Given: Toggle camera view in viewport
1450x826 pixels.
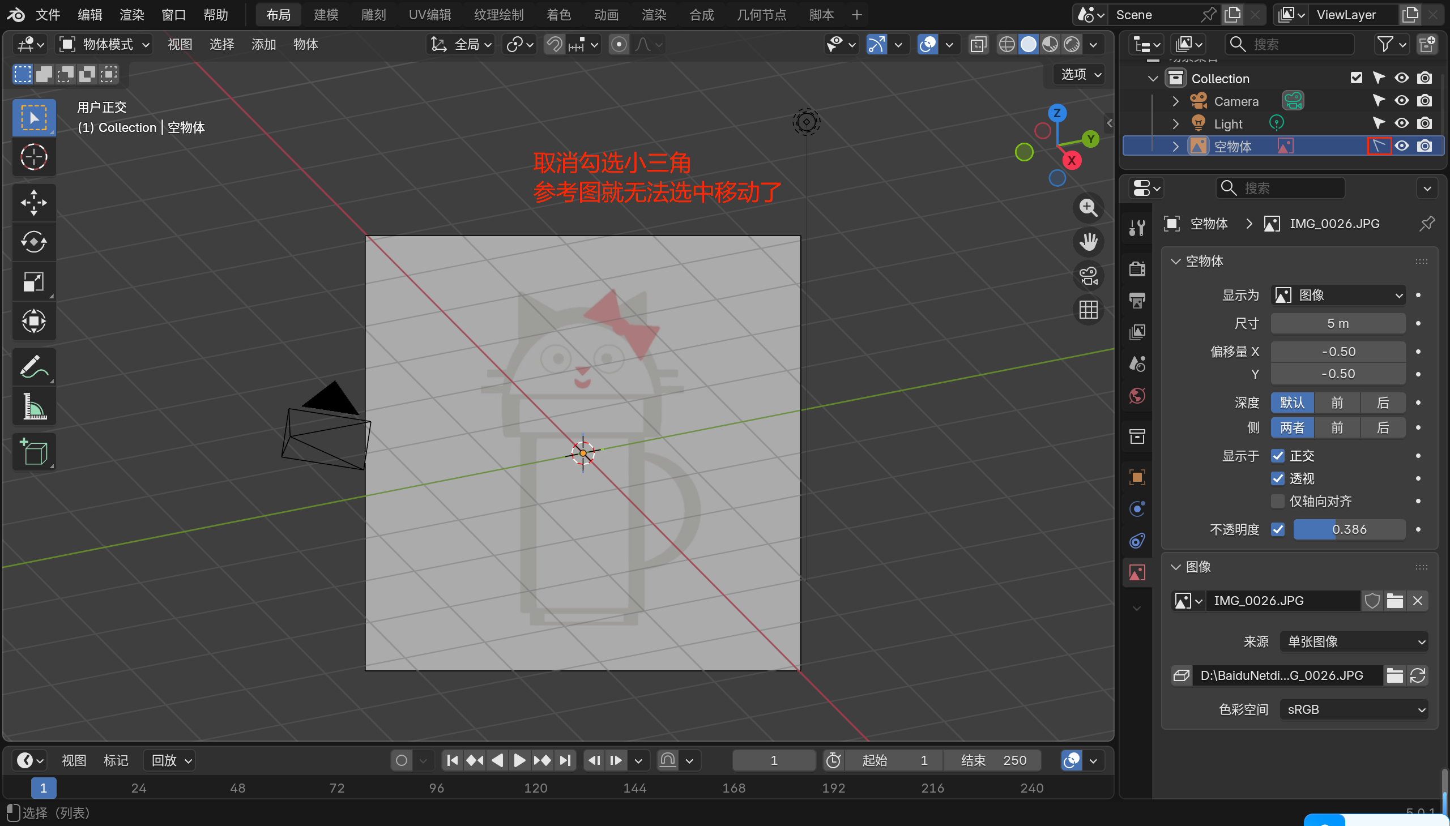Looking at the screenshot, I should point(1088,276).
